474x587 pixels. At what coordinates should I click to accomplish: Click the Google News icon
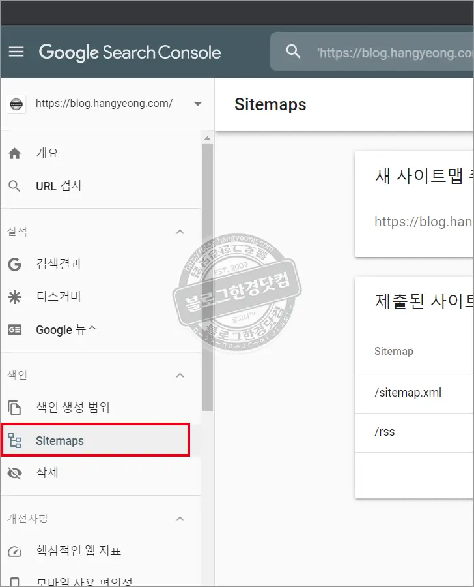14,330
